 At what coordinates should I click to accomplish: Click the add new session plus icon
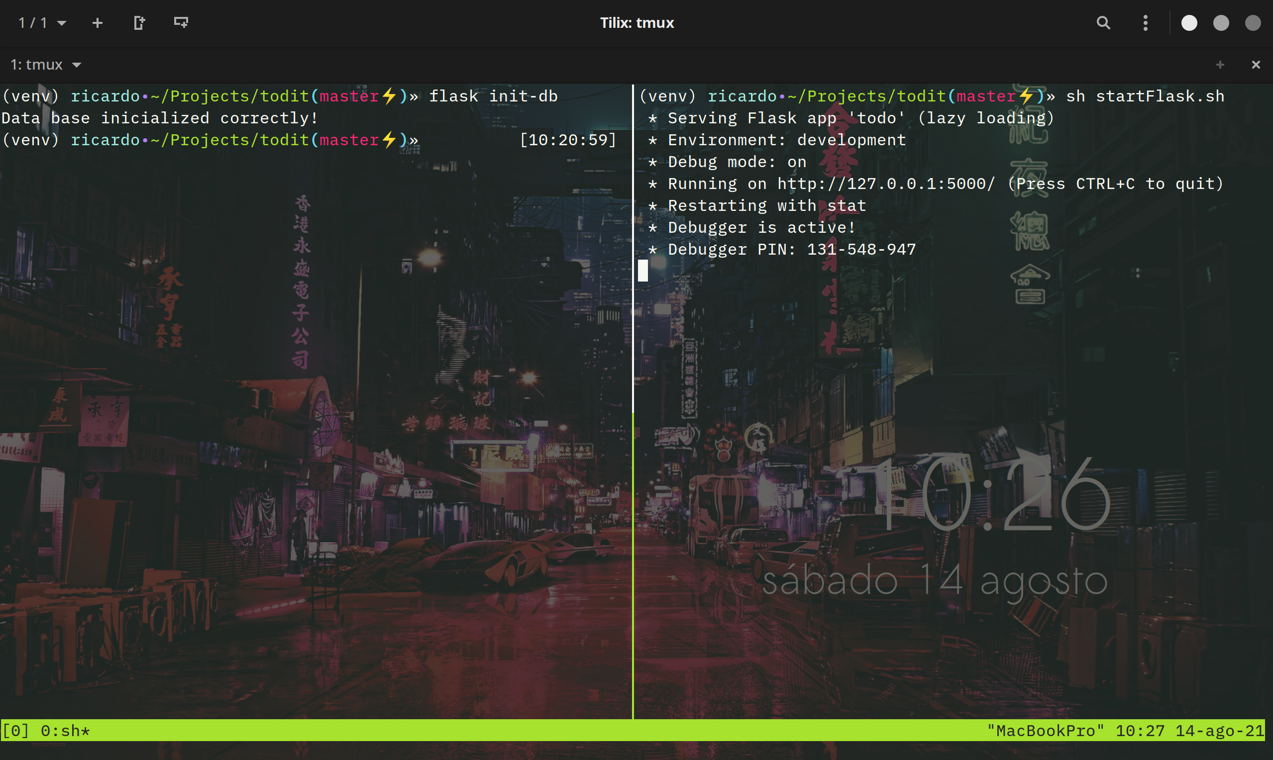click(98, 23)
